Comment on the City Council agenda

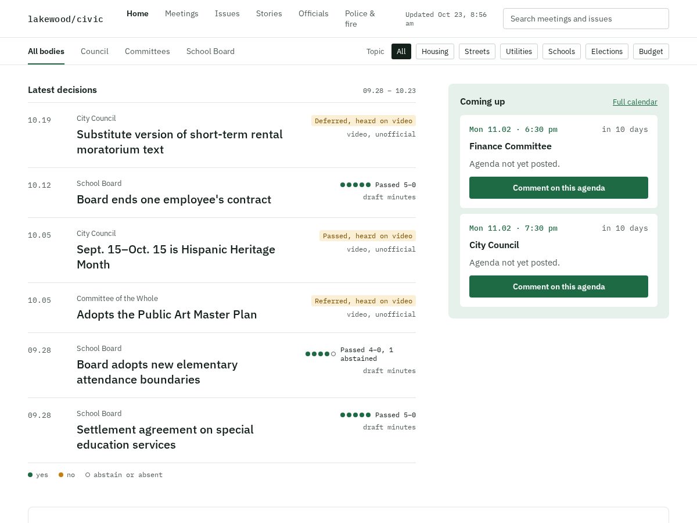click(x=559, y=286)
